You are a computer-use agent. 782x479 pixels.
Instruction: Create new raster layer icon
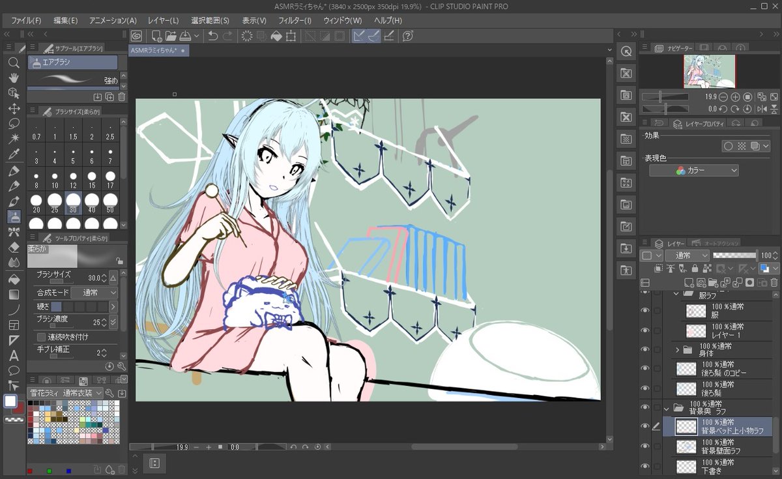coord(689,283)
